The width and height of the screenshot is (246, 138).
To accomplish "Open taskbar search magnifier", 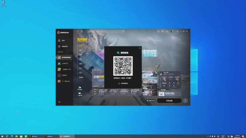I will [7, 136].
